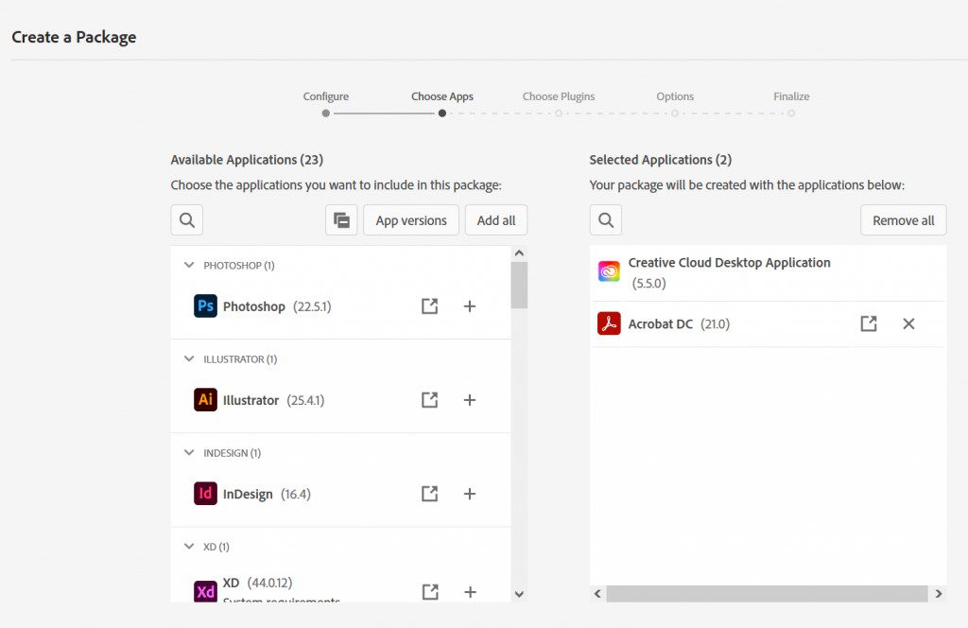Screen dimensions: 968x628
Task: Remove Acrobat DC using its X
Action: coord(908,323)
